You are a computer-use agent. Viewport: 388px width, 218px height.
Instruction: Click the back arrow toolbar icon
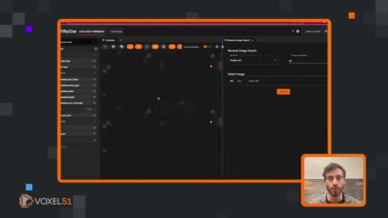coord(105,47)
